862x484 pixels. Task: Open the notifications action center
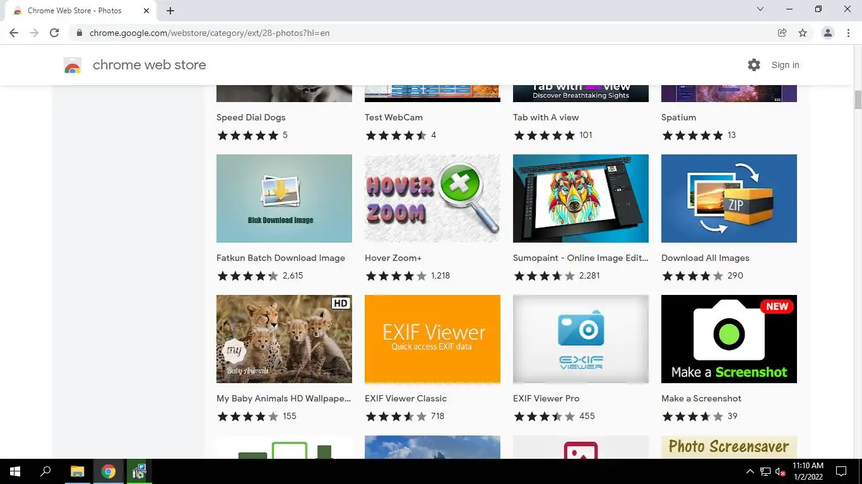tap(841, 471)
